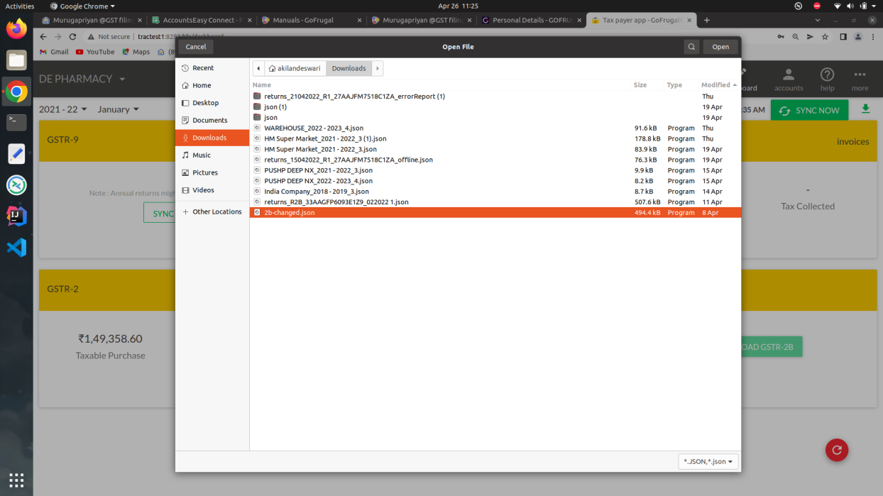Select India Company_2018 - 2019_3.json
The image size is (883, 496).
point(495,192)
